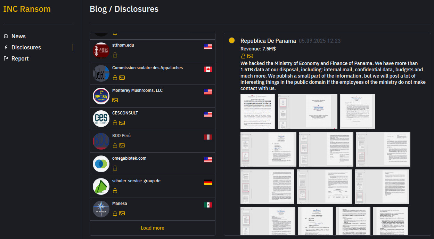This screenshot has width=434, height=239.
Task: Click the US flag on omegabiotek.com row
Action: 208,160
